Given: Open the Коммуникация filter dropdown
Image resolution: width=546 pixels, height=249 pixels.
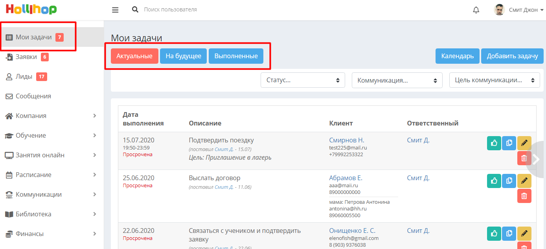Looking at the screenshot, I should click(397, 80).
